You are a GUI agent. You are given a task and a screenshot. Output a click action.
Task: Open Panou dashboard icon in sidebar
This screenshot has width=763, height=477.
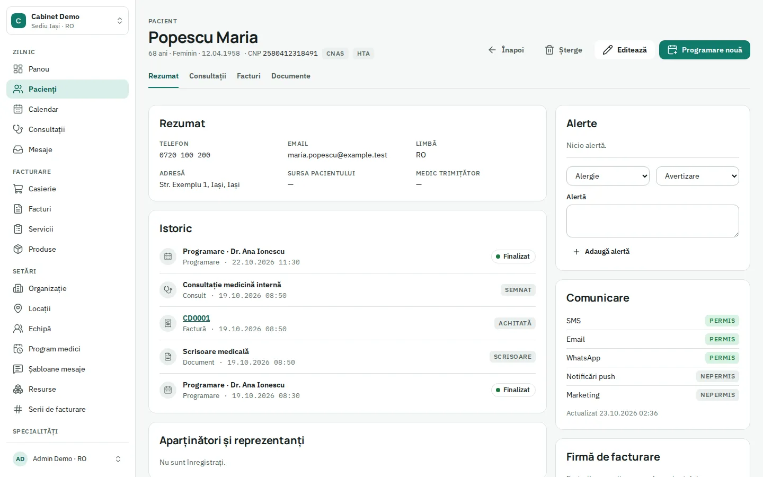[18, 69]
